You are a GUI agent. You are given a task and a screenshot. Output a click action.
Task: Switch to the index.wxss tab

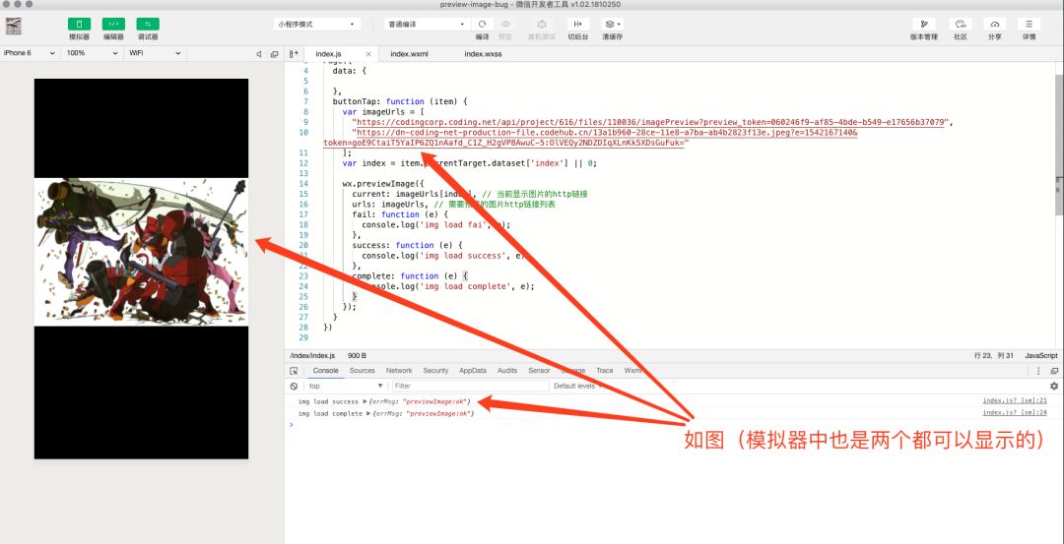click(x=483, y=53)
